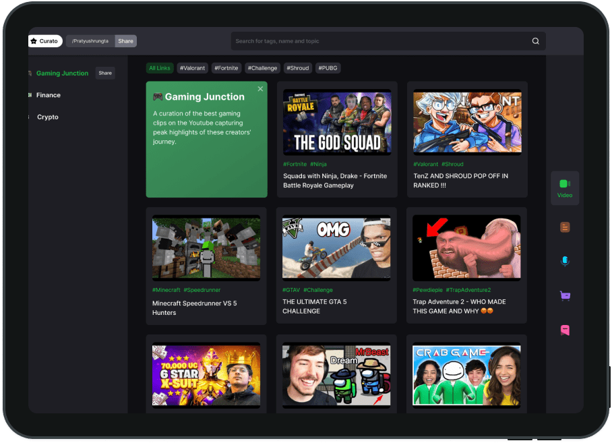Open the Crab Game thumbnail

click(x=466, y=375)
